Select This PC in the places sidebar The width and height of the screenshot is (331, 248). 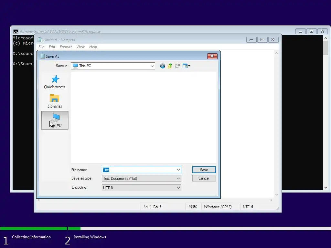click(x=55, y=120)
